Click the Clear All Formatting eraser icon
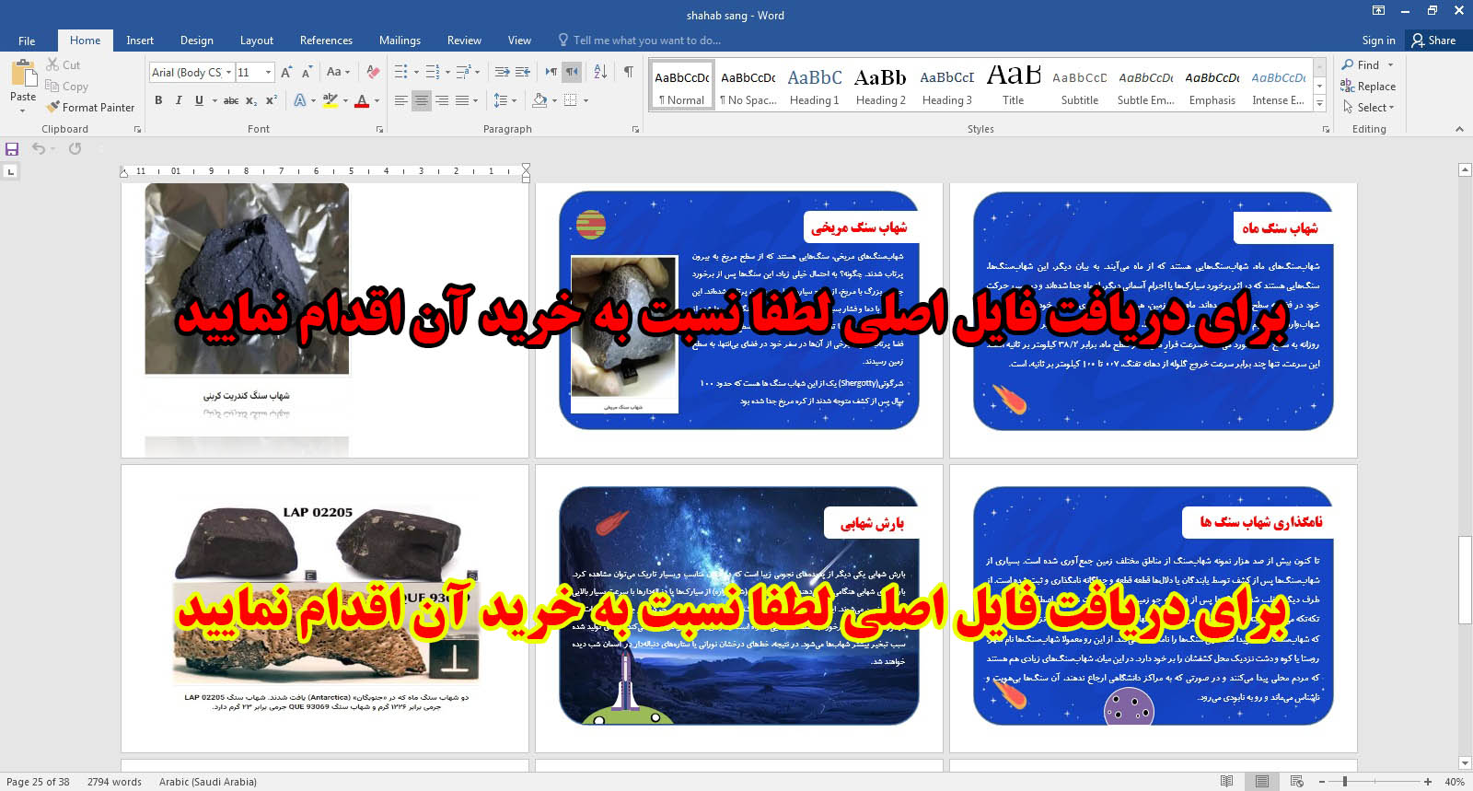This screenshot has height=791, width=1473. pyautogui.click(x=373, y=72)
